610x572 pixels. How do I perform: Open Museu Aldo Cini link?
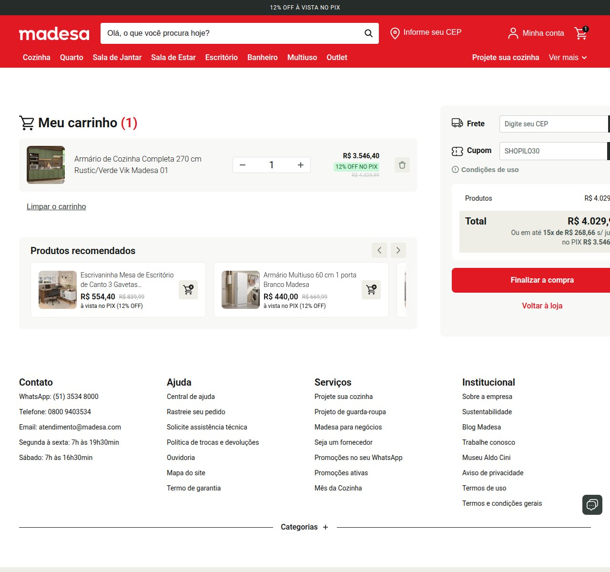[486, 458]
